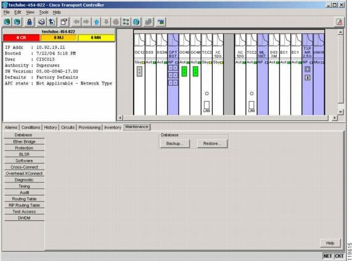Switch to the Conditions tab
The width and height of the screenshot is (352, 261).
(31, 127)
